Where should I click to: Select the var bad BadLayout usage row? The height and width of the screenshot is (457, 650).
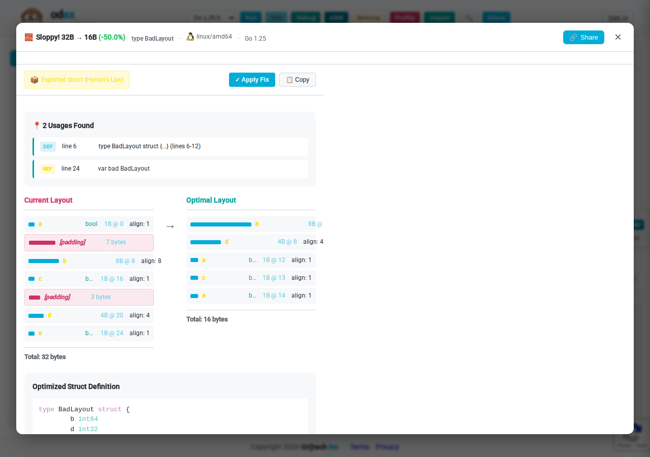(x=170, y=169)
